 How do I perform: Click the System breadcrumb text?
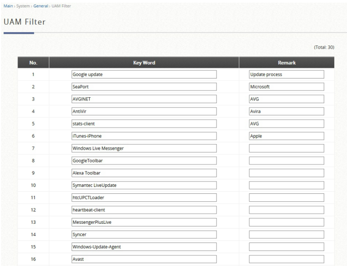tap(23, 6)
